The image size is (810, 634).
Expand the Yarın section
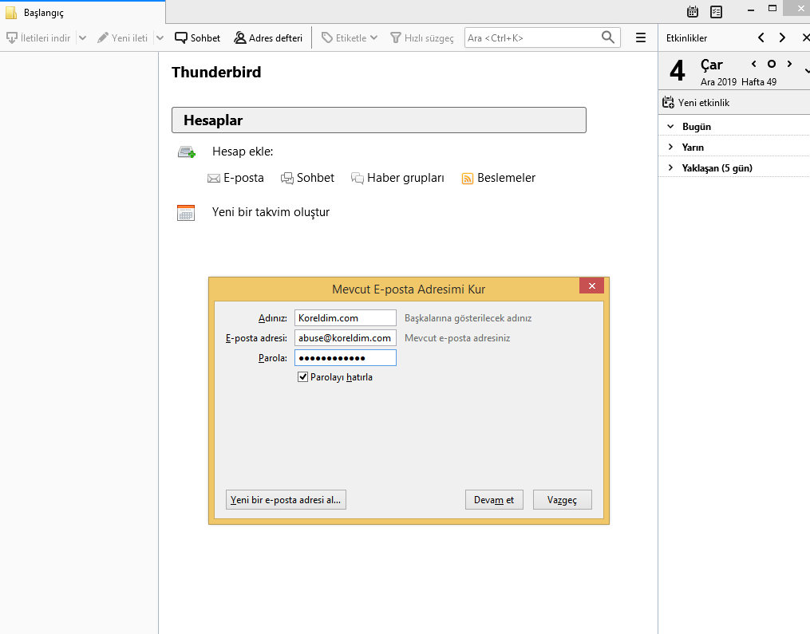(670, 147)
